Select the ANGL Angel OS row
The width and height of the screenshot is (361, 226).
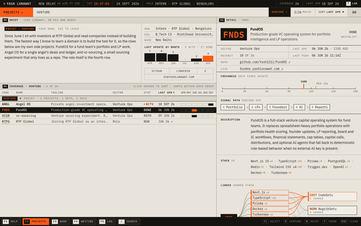click(108, 104)
